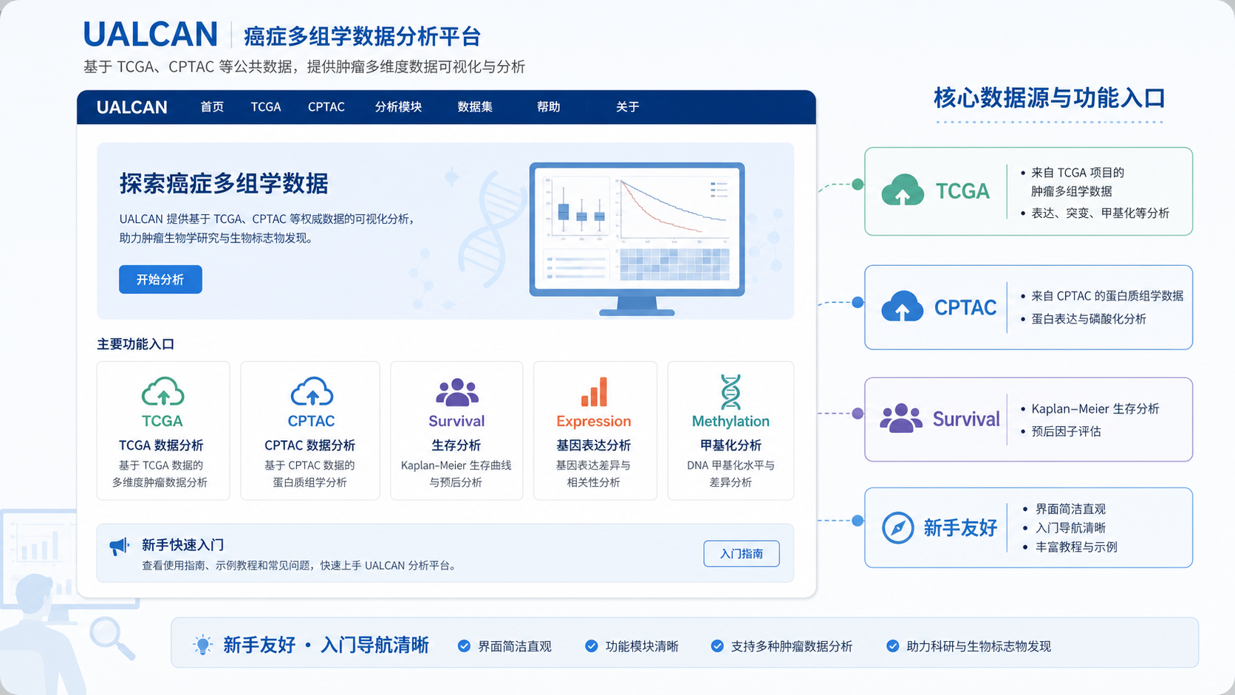Open the 帮助 menu item

click(x=548, y=107)
